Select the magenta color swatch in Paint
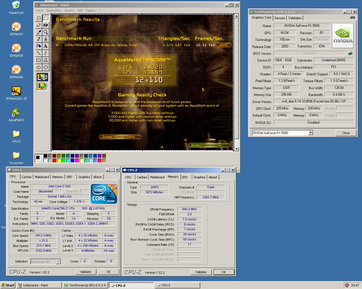The image size is (362, 289). tap(77, 161)
